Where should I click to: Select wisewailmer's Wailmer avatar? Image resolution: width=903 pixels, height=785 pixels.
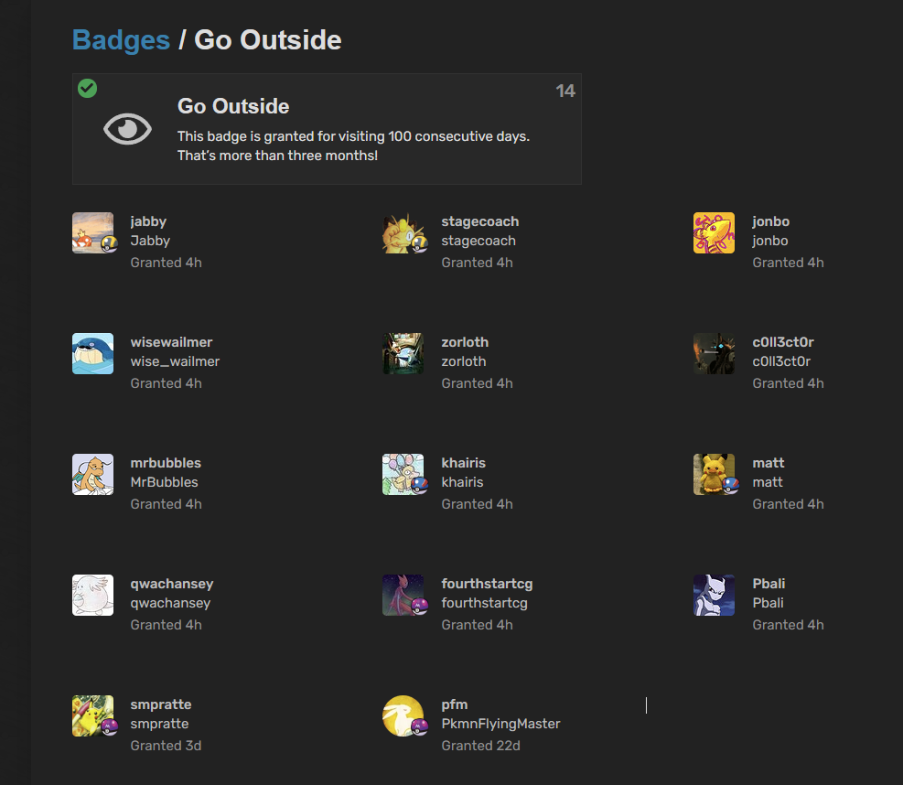pos(92,353)
